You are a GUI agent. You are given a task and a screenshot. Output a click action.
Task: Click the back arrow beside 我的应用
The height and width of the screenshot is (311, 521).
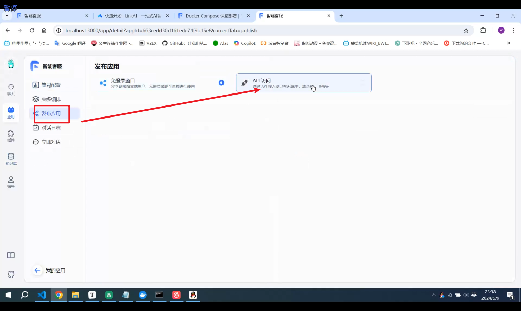point(37,270)
